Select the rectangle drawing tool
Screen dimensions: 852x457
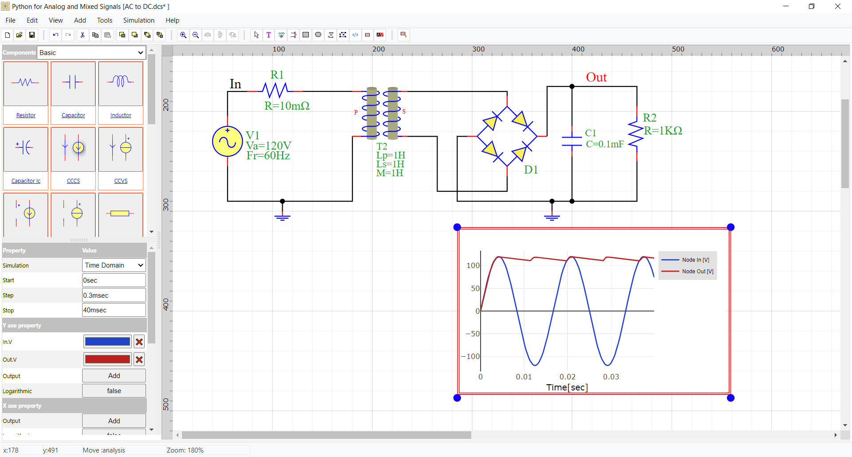click(x=306, y=35)
